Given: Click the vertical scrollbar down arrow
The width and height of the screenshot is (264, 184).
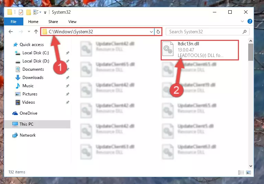Looking at the screenshot, I should coord(251,166).
